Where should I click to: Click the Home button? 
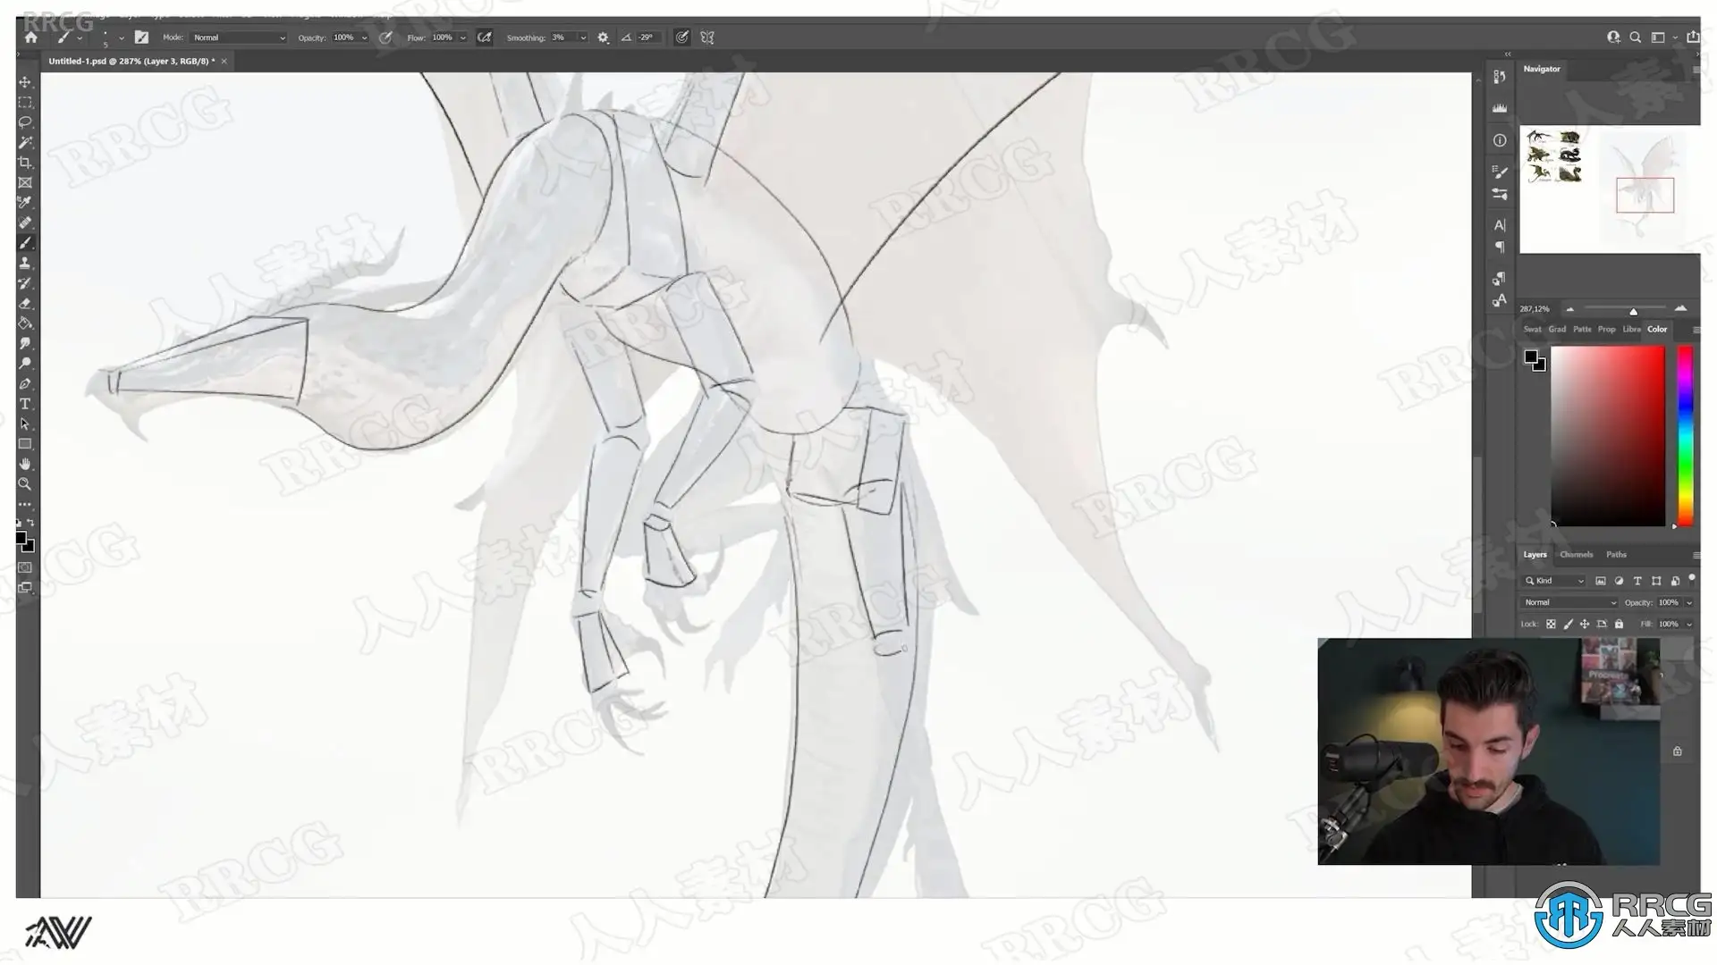31,38
